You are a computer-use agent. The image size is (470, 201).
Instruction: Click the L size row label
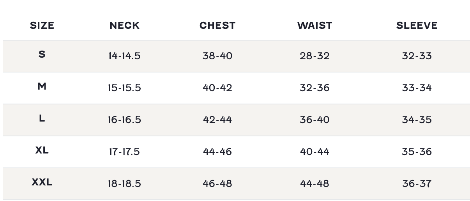[x=42, y=118]
